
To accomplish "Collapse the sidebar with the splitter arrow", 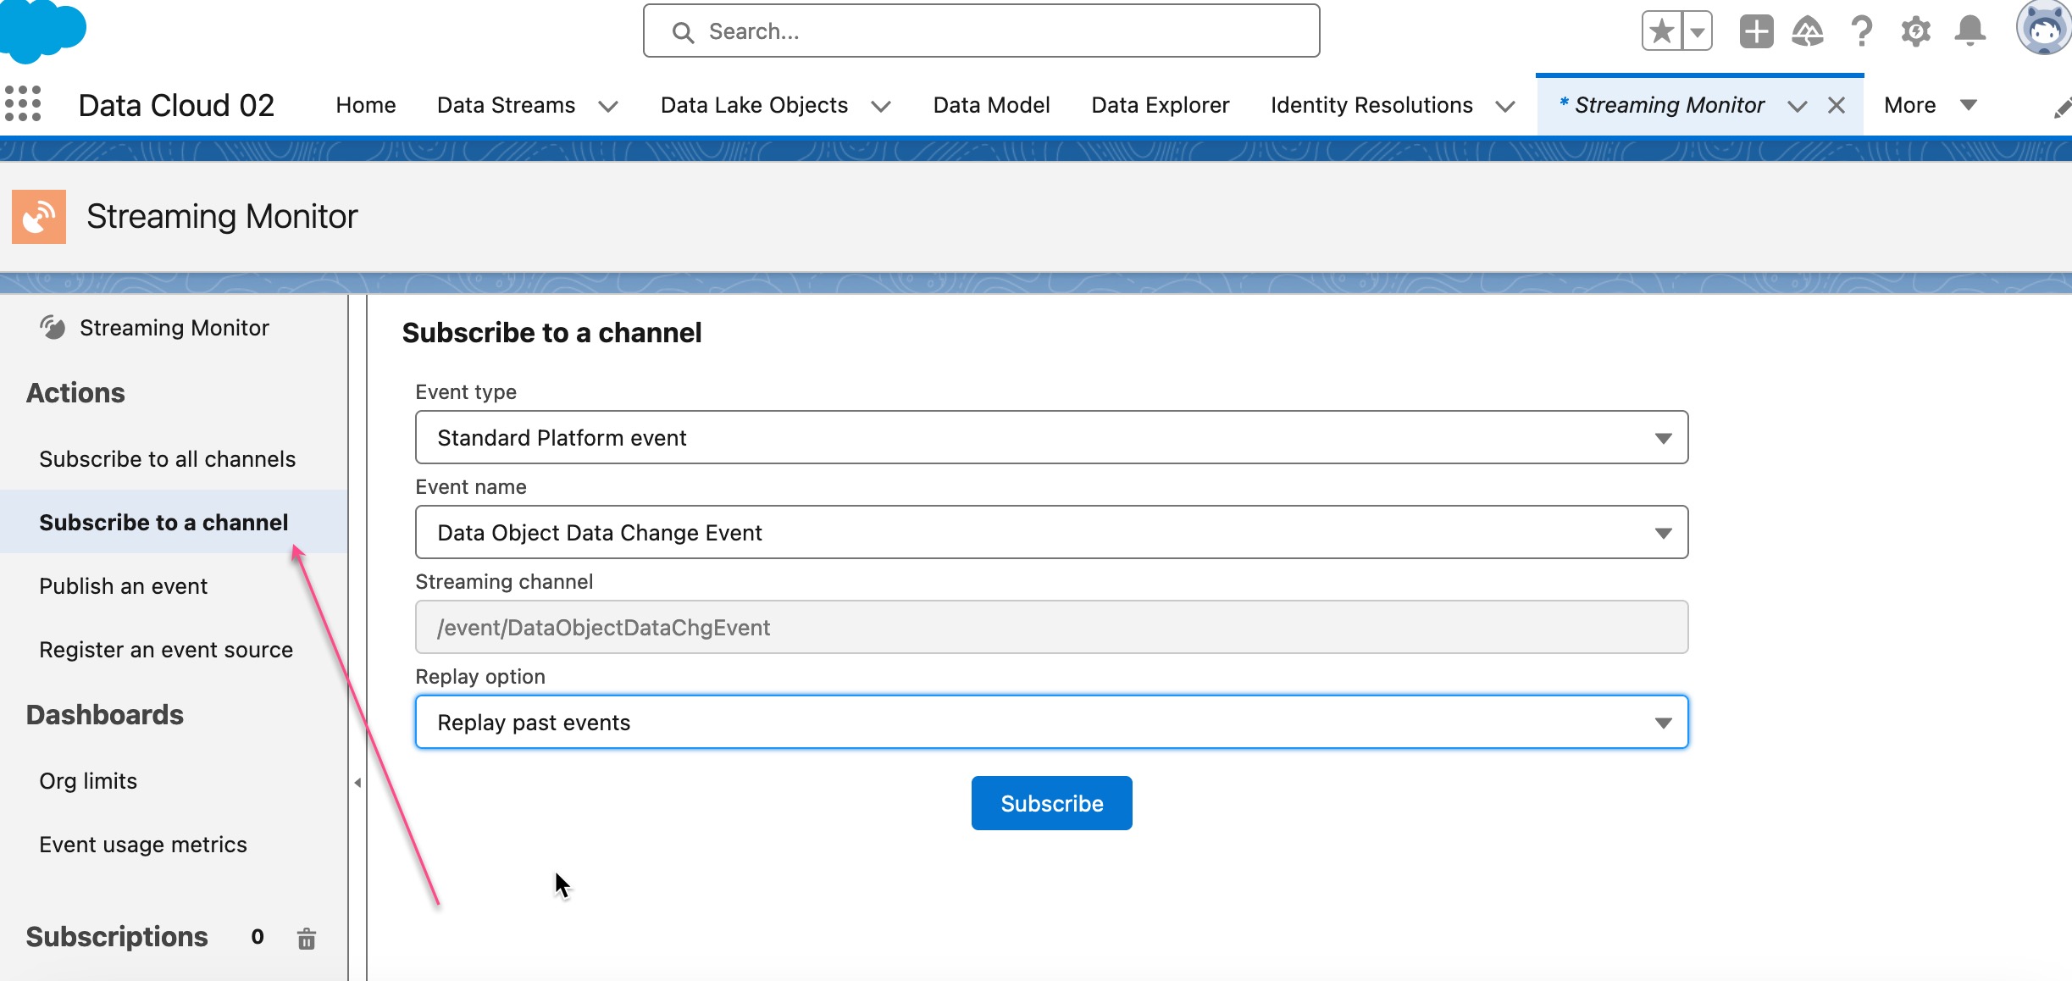I will tap(357, 783).
